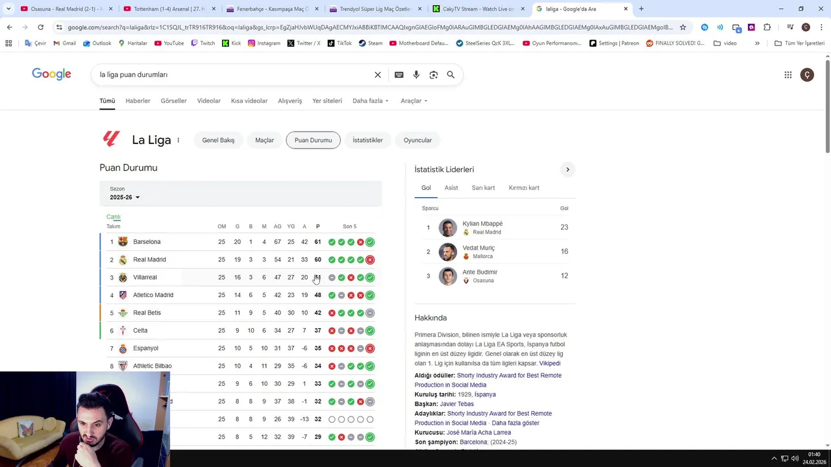Switch to the CakyTV Stream browser tab

tap(478, 9)
